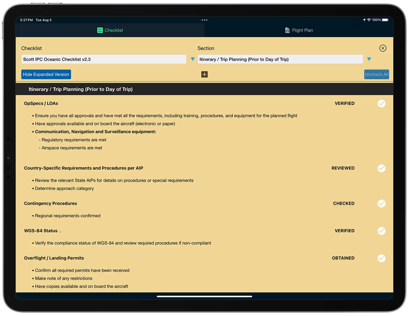This screenshot has width=409, height=316.
Task: Tap the home indicator bar
Action: click(x=204, y=296)
